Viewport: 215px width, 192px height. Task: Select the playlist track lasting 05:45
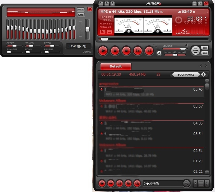pyautogui.click(x=152, y=92)
